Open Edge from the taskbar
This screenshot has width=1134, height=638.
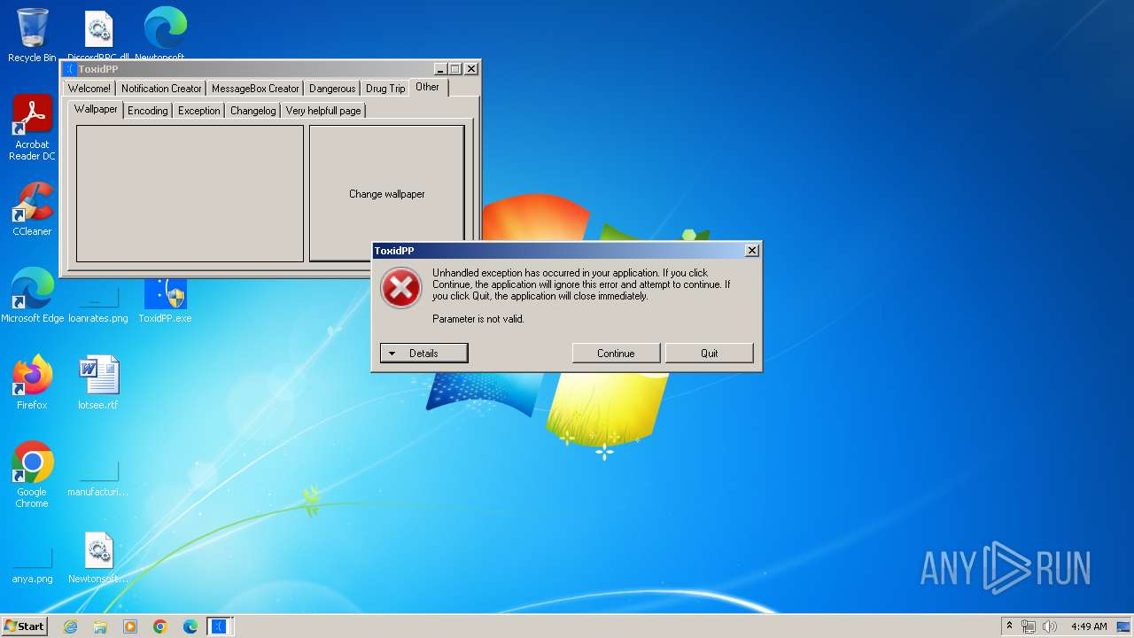coord(190,626)
